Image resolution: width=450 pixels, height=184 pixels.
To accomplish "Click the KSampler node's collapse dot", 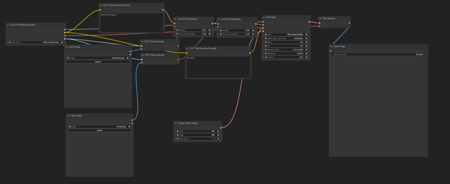I will (264, 17).
